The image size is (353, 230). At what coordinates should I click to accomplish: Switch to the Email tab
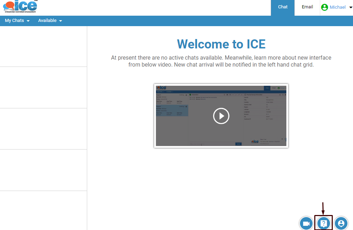[307, 7]
